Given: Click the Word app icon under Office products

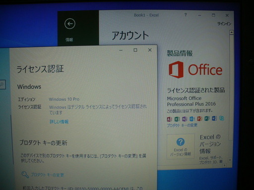Looking at the screenshot, I should [x=214, y=118].
